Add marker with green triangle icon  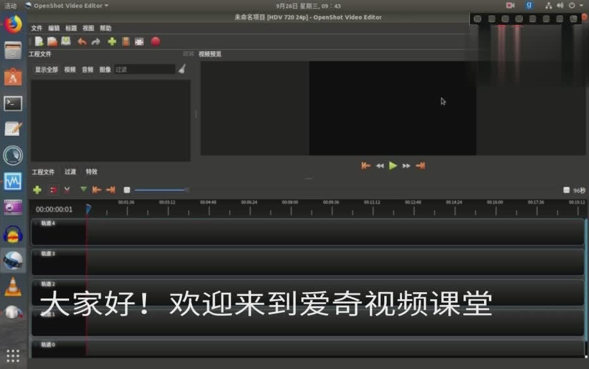(x=83, y=190)
